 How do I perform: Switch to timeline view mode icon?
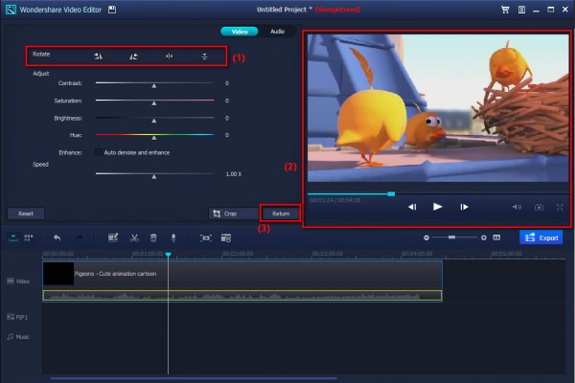coord(13,237)
